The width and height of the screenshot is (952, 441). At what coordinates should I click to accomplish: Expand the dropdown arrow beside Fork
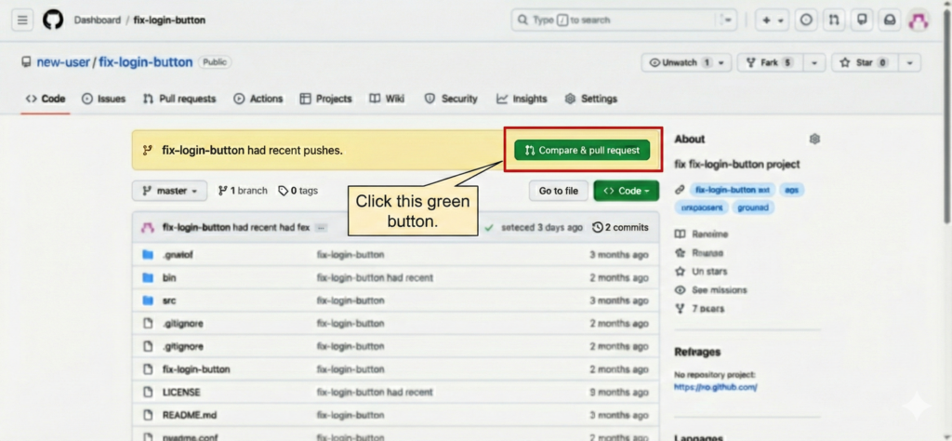tap(814, 62)
